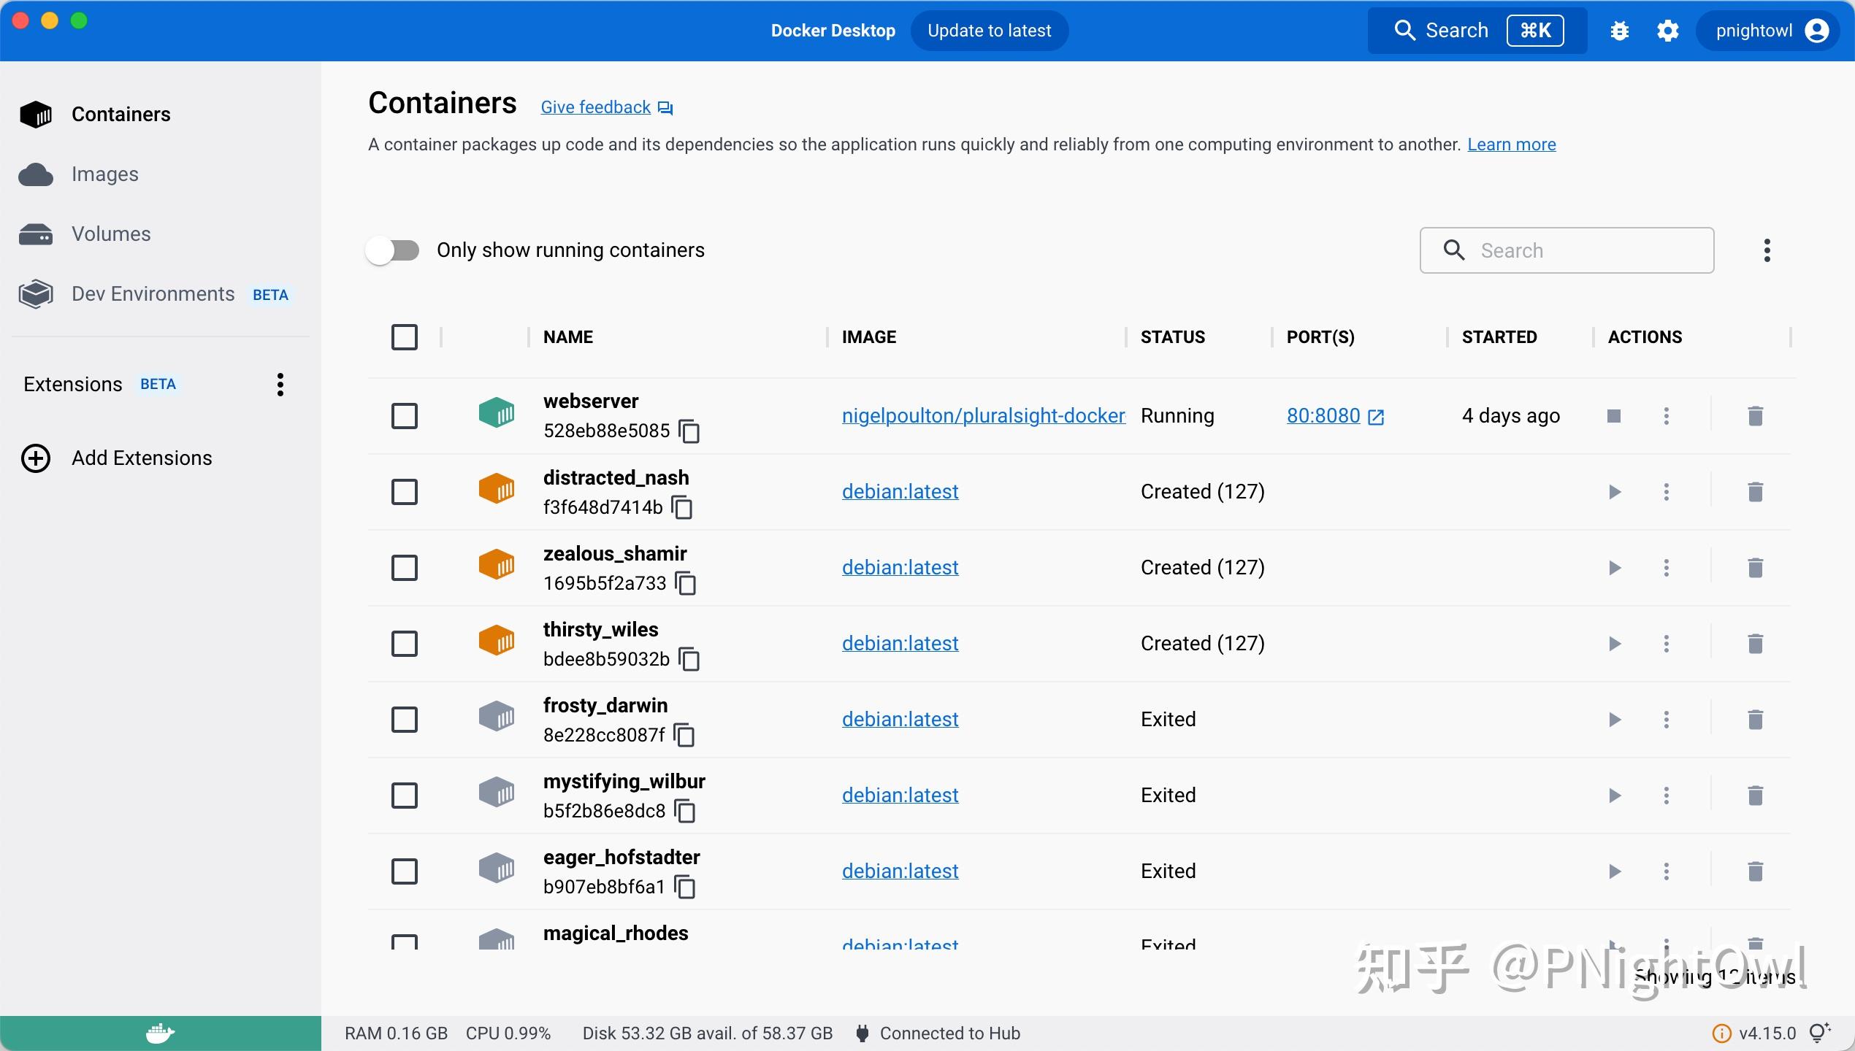The image size is (1855, 1051).
Task: Open the troubleshoot bug icon
Action: (x=1620, y=31)
